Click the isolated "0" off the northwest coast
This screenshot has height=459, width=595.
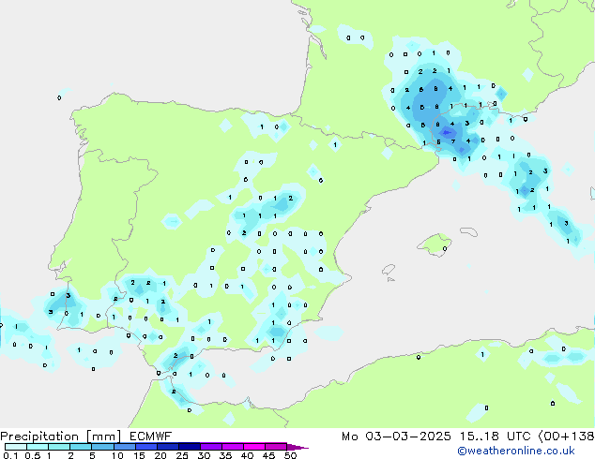(59, 98)
